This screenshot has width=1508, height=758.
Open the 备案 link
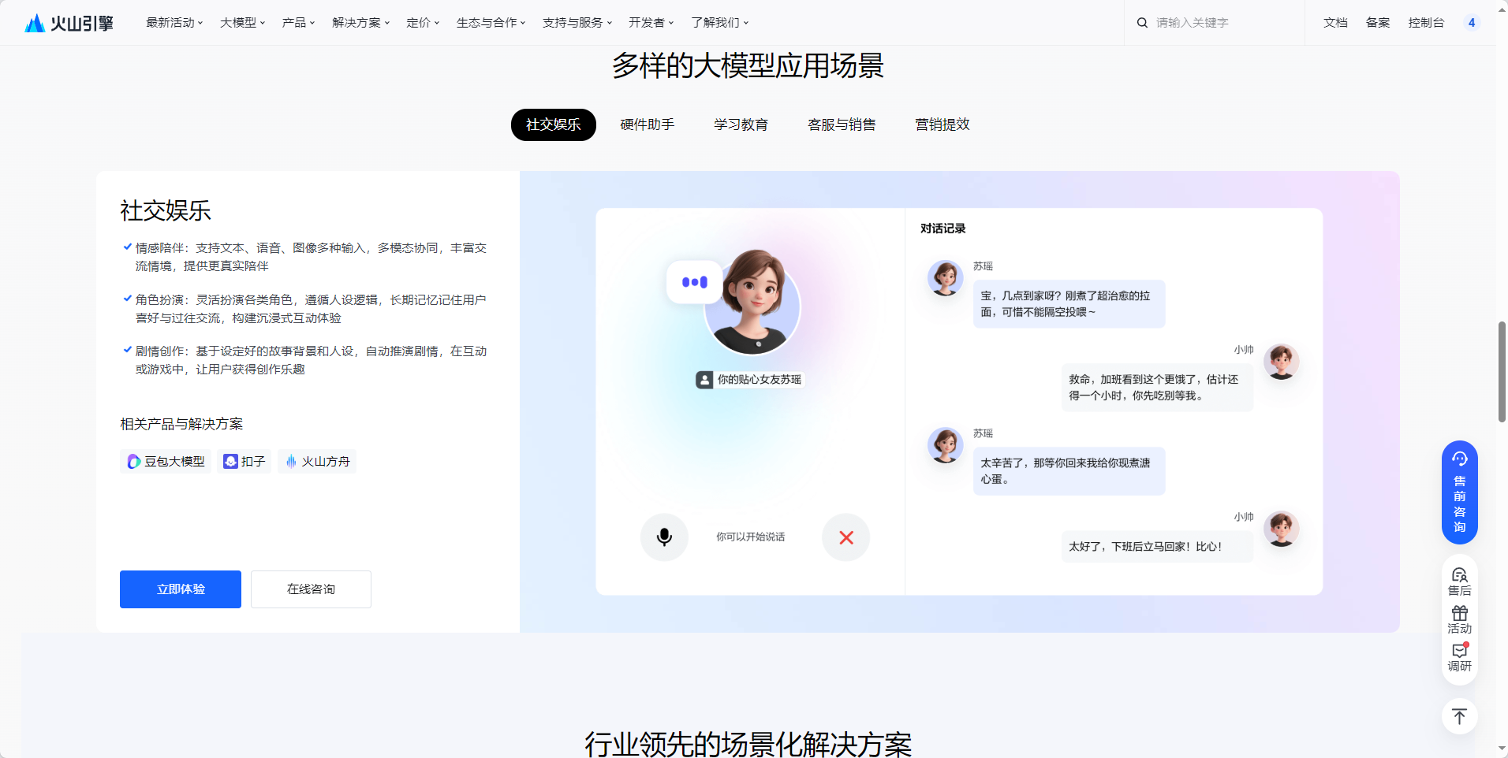(x=1378, y=23)
